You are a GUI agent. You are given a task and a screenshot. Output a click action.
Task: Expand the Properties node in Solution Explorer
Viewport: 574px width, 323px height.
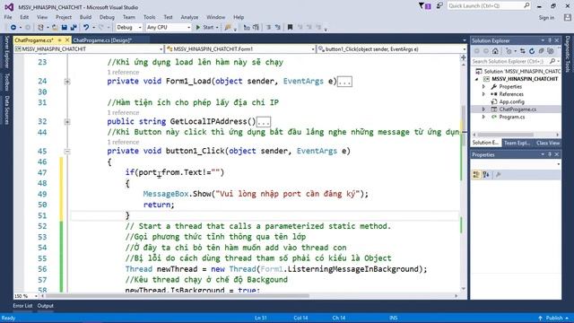point(483,87)
